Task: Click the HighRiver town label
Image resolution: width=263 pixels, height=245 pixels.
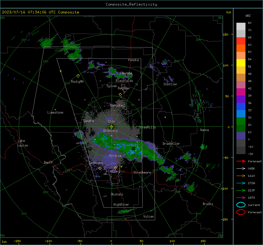Action: click(121, 205)
